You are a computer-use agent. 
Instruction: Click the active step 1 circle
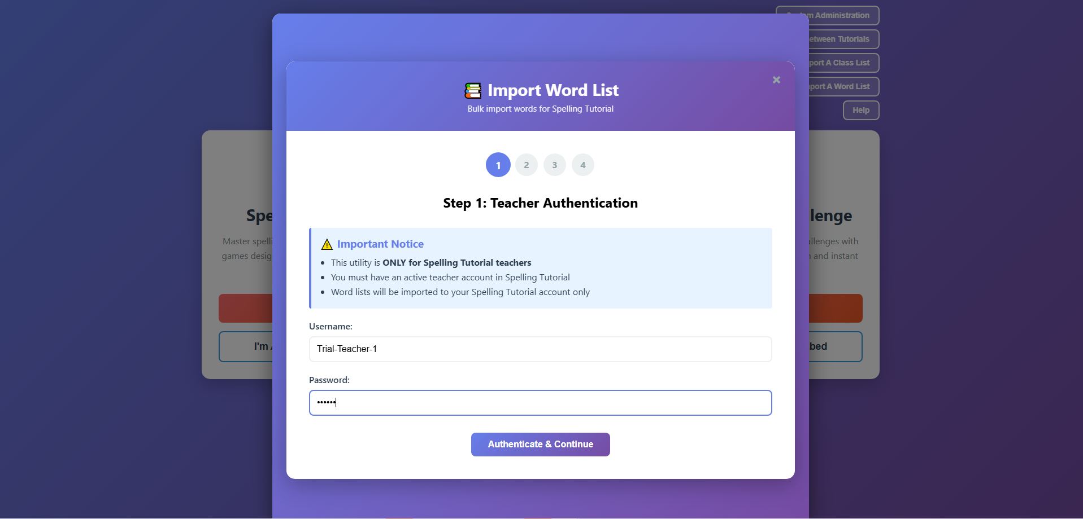point(498,165)
